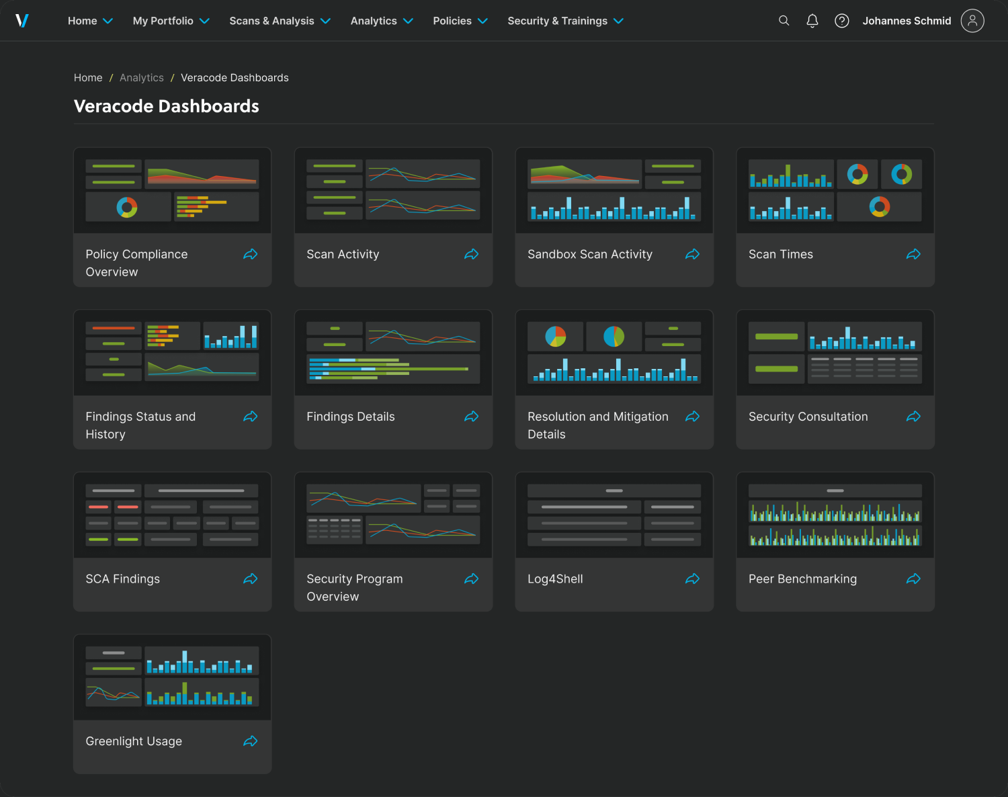Share the Findings Details dashboard

pyautogui.click(x=472, y=417)
